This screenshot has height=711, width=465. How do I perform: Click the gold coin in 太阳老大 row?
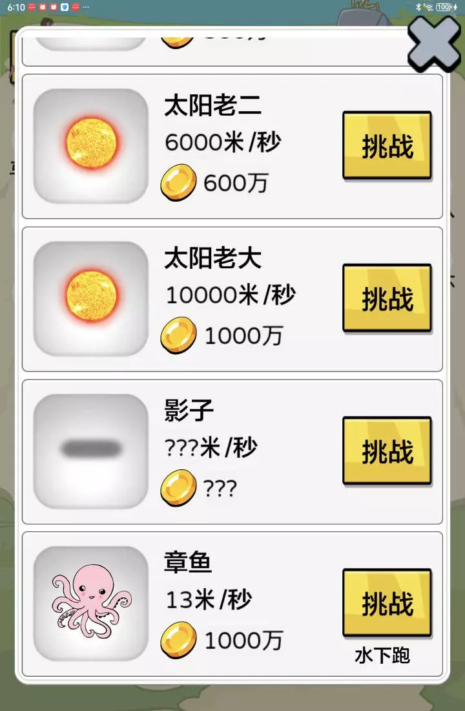click(x=178, y=335)
